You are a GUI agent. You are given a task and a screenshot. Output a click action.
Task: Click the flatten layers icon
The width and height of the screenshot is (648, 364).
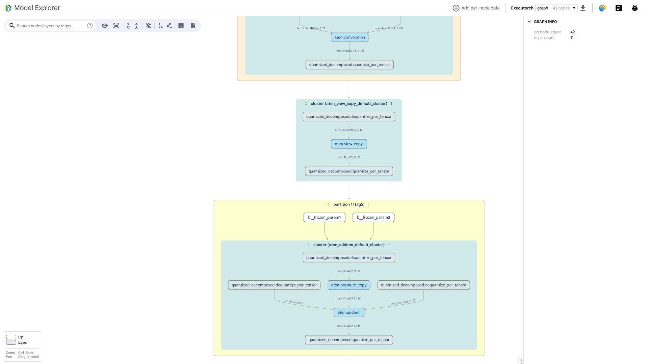coord(149,26)
